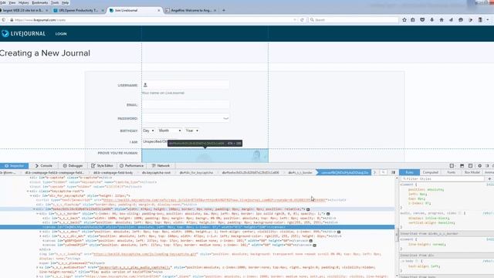Click the LiveJournal logo in header
This screenshot has width=494, height=278.
click(x=23, y=33)
